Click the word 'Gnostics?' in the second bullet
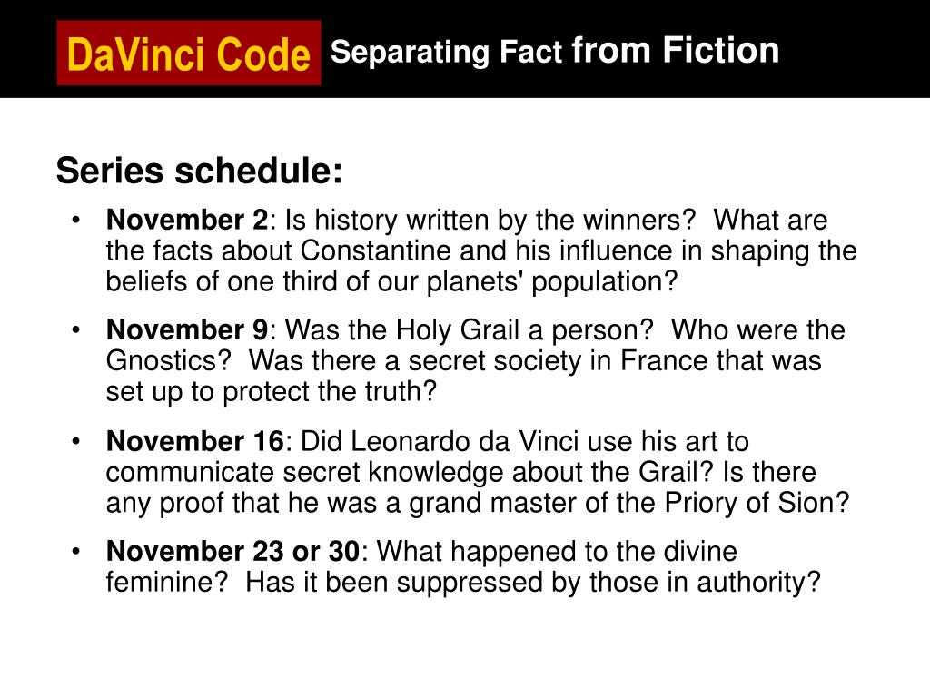 168,360
